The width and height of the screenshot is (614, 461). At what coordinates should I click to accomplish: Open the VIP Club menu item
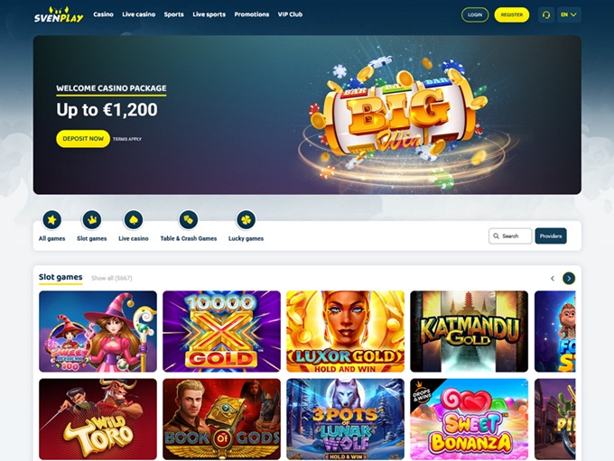coord(290,14)
